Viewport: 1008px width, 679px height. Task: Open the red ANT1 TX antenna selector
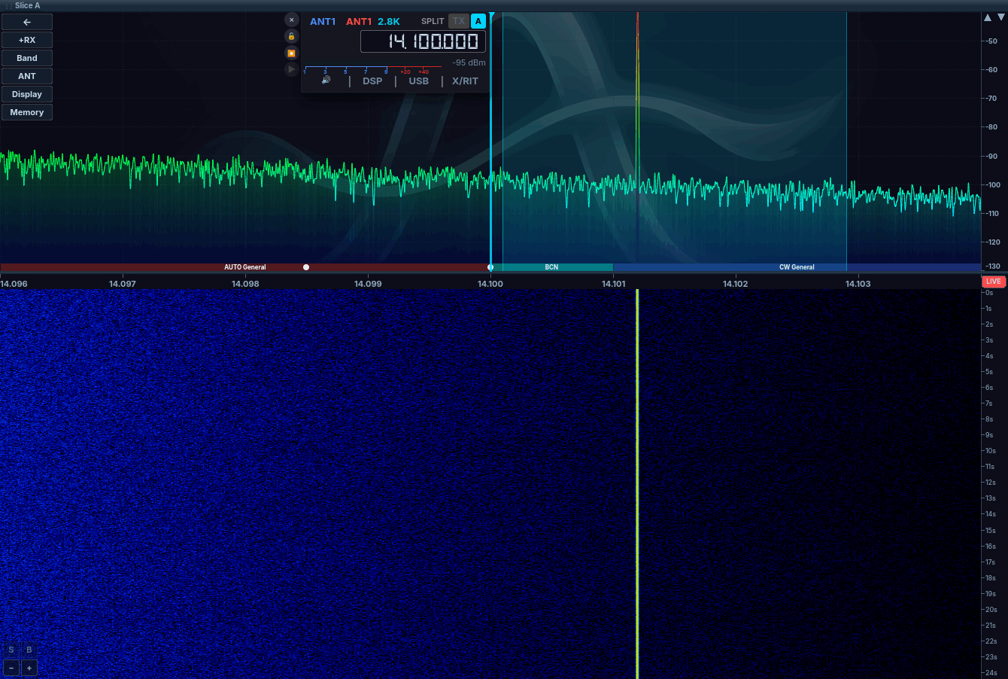[x=359, y=22]
